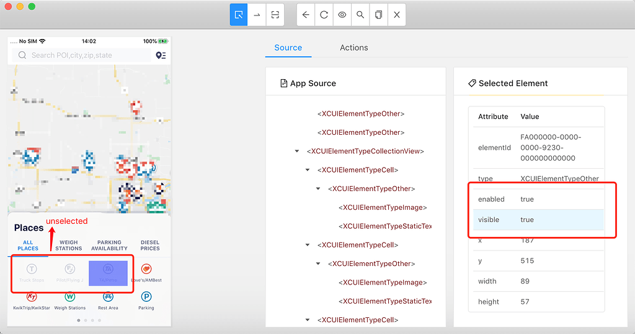
Task: Copy XML source to clipboard
Action: [x=378, y=15]
